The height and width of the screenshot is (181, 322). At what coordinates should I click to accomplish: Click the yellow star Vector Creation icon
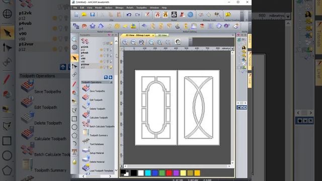click(x=228, y=15)
